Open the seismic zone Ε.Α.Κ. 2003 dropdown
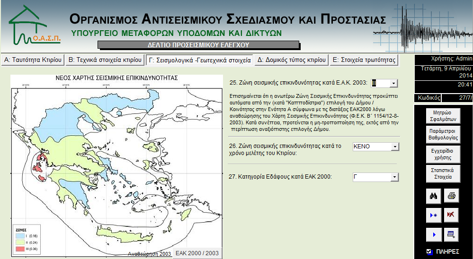 coord(393,84)
